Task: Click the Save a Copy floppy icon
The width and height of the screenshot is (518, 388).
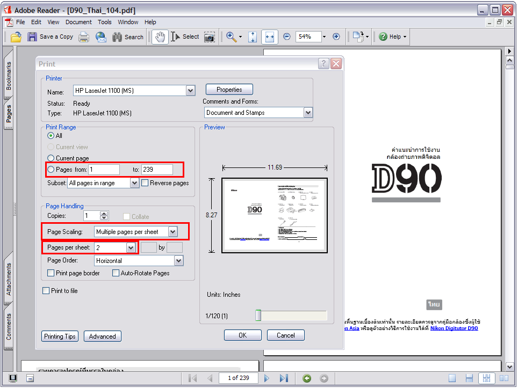Action: [x=32, y=37]
